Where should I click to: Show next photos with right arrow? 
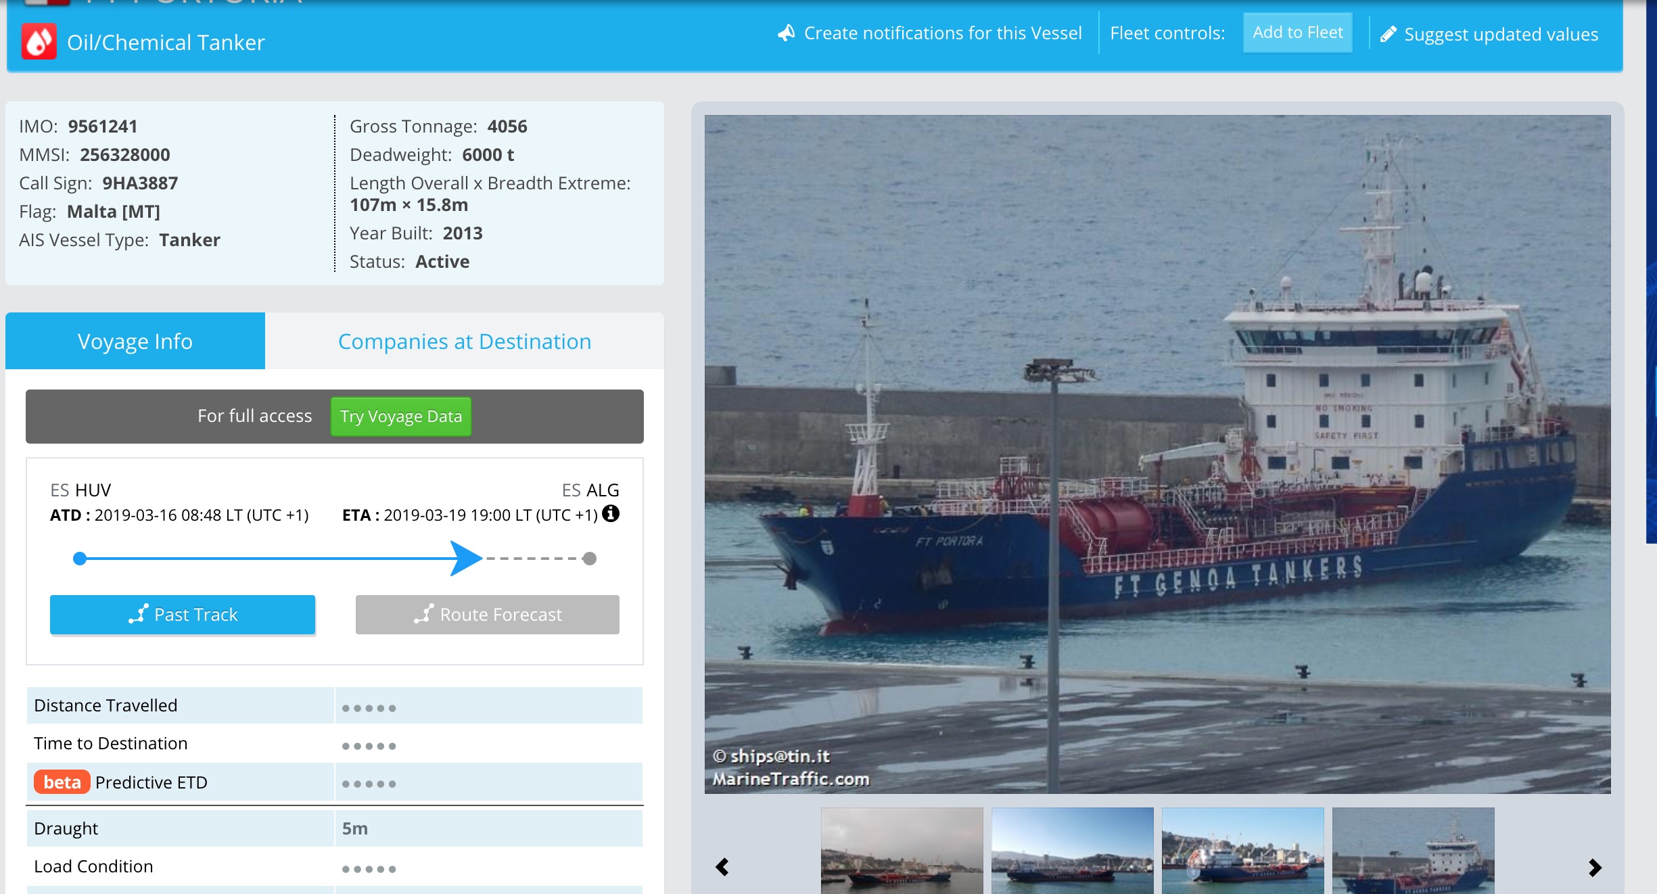pyautogui.click(x=1595, y=867)
